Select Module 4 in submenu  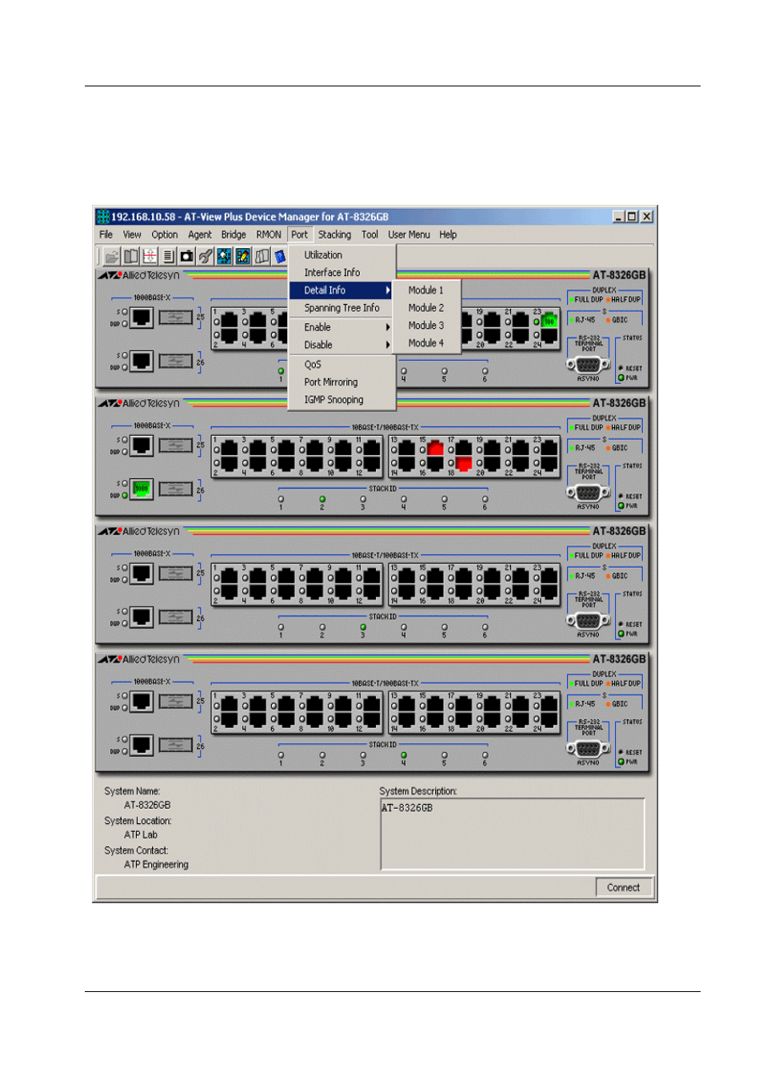point(427,343)
